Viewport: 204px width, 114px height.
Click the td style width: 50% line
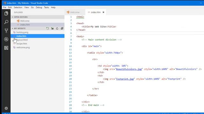[x=113, y=66]
